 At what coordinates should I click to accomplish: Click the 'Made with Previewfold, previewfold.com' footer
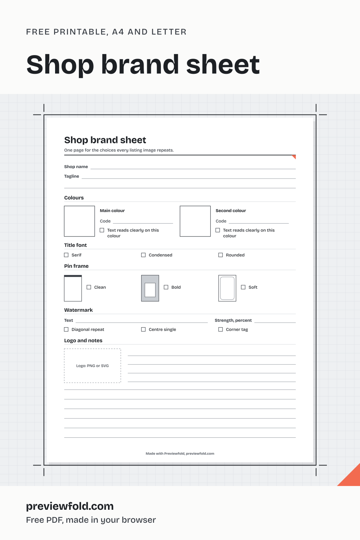180,454
